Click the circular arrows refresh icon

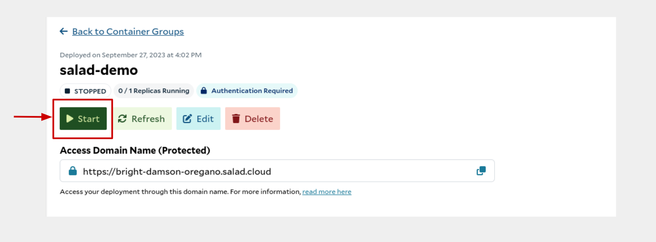(122, 119)
